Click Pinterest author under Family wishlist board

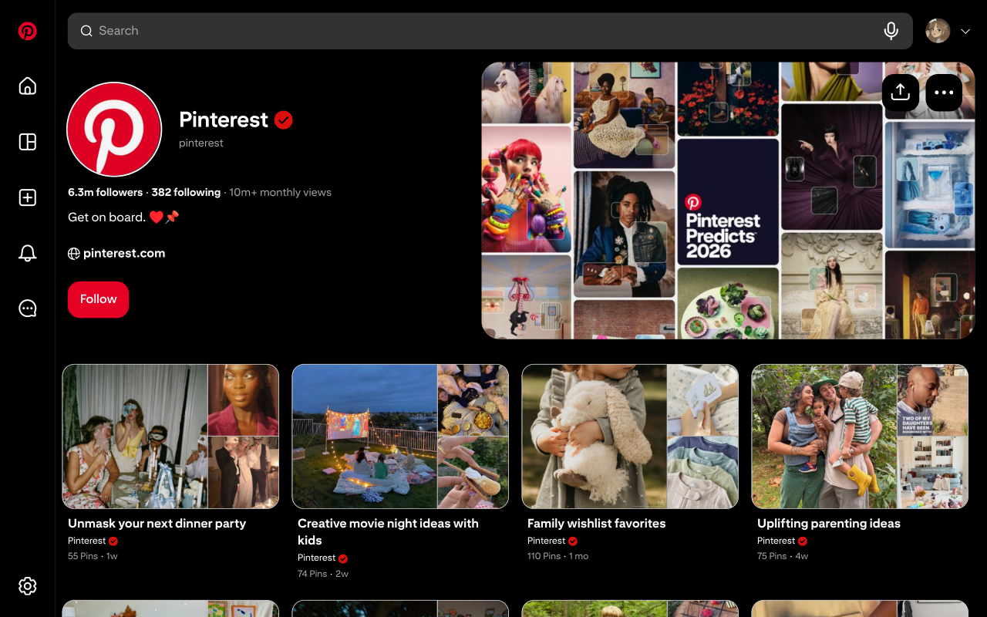point(547,541)
